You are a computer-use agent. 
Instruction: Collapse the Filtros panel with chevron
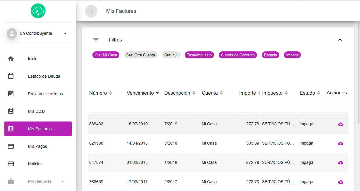[340, 40]
